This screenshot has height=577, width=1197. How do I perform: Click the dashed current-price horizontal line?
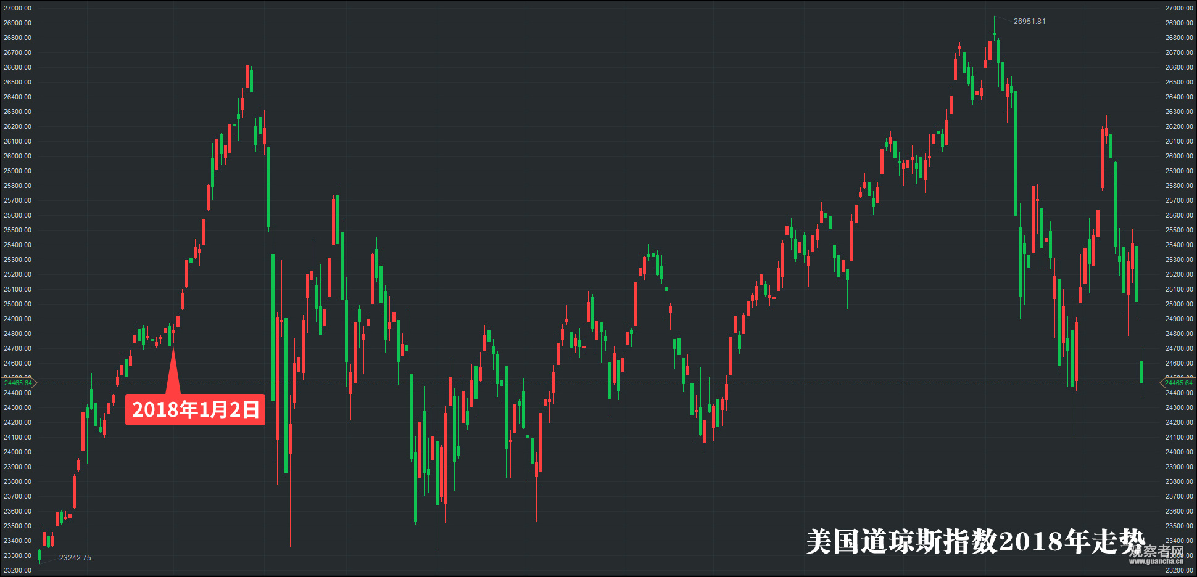click(617, 383)
